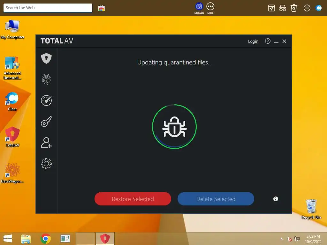
Task: Open the speedometer system tune-up section
Action: [46, 100]
